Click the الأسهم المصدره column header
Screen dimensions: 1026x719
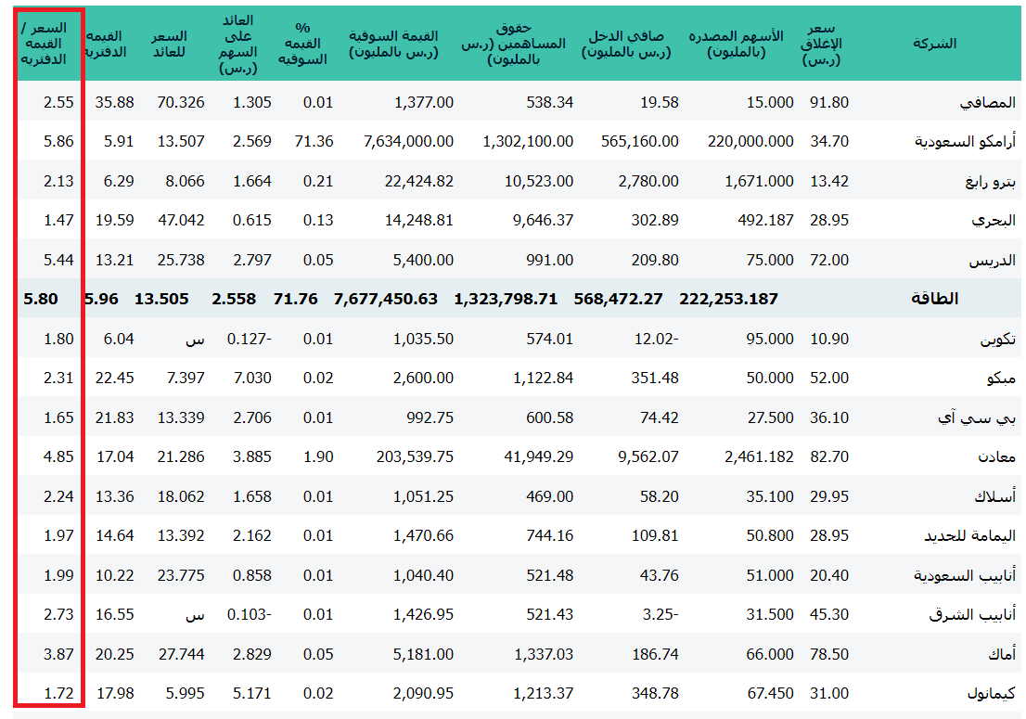pyautogui.click(x=737, y=44)
